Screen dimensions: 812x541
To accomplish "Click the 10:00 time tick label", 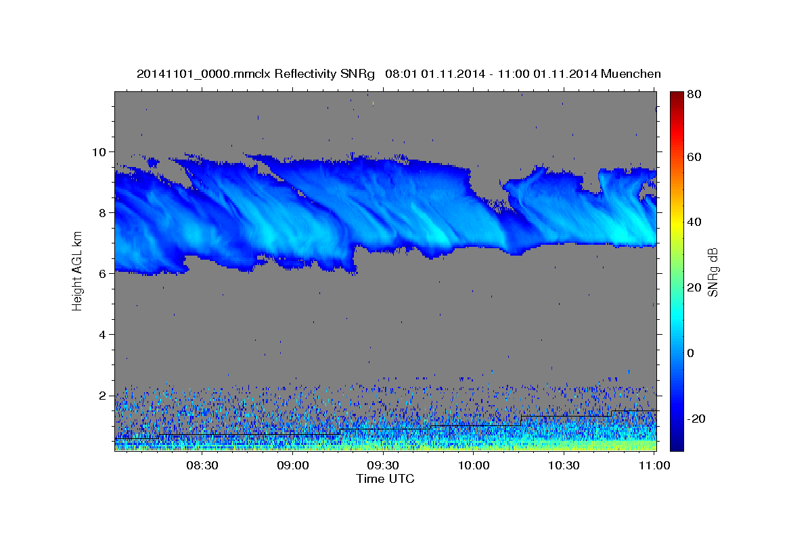I will click(474, 465).
